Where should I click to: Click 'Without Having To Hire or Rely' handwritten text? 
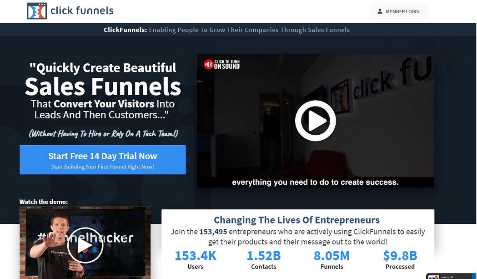click(x=103, y=133)
